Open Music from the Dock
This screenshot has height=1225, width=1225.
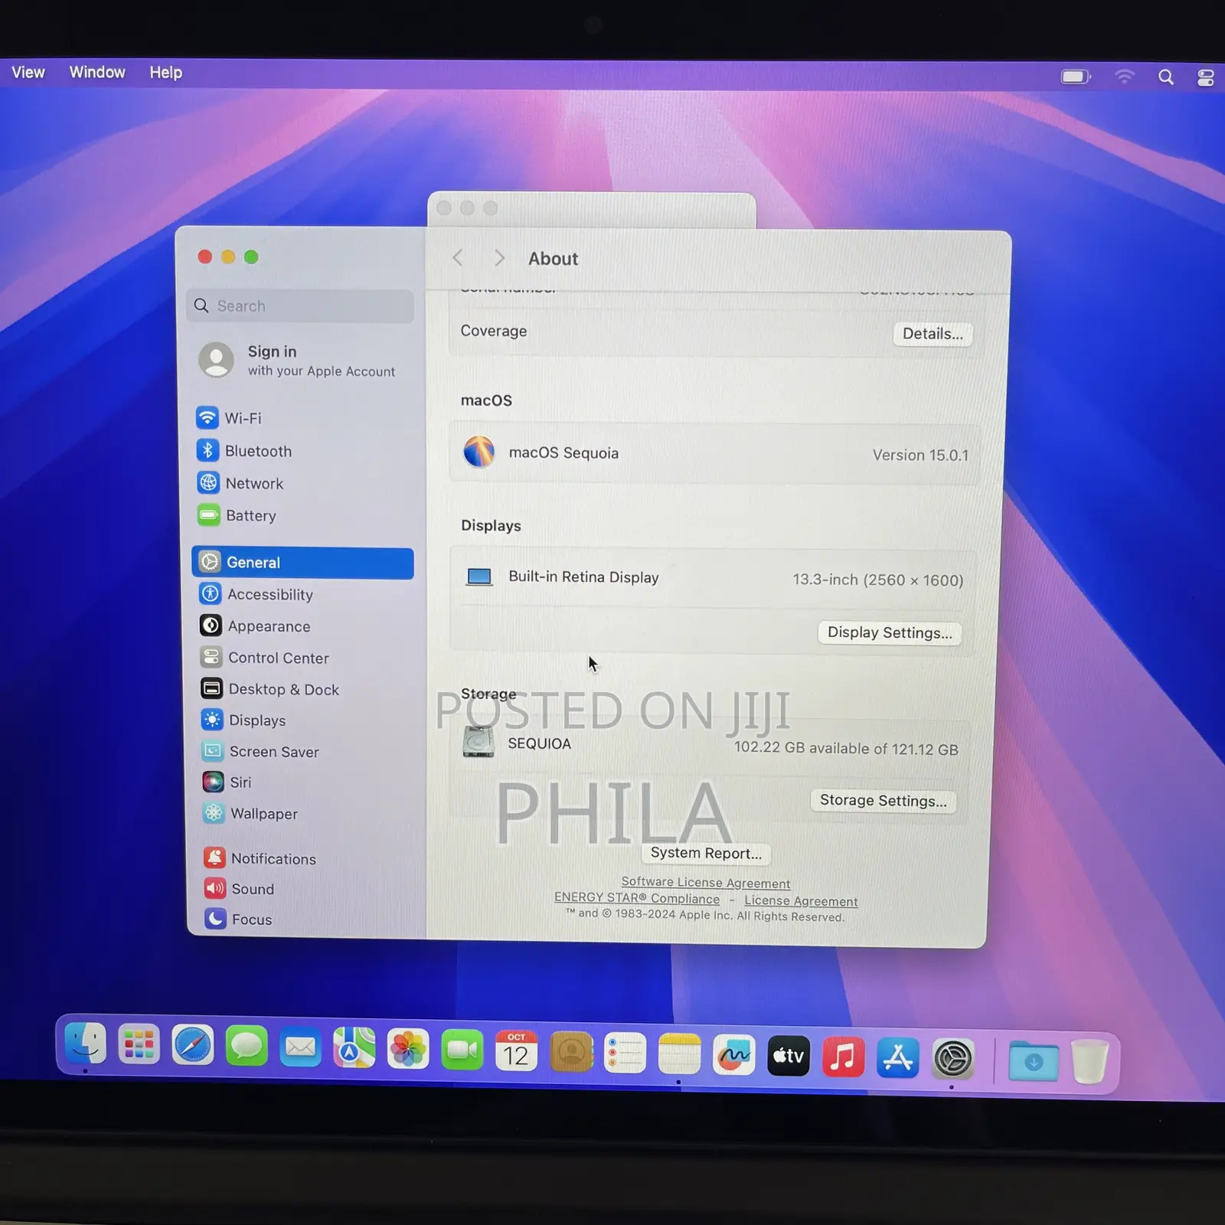pyautogui.click(x=843, y=1058)
